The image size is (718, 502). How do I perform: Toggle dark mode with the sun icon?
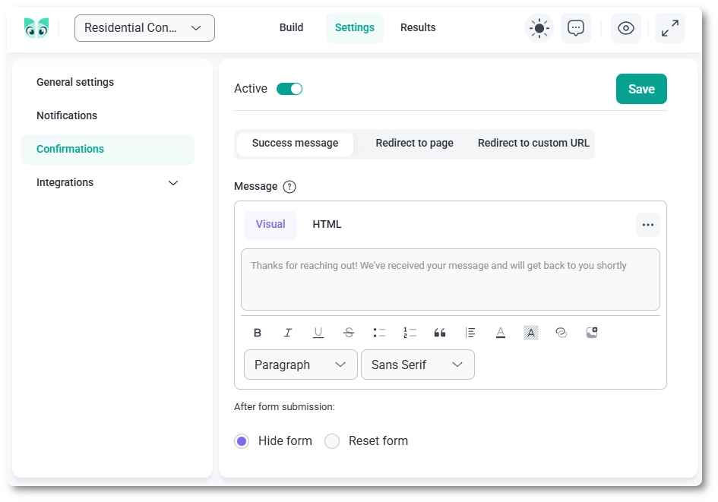click(539, 27)
